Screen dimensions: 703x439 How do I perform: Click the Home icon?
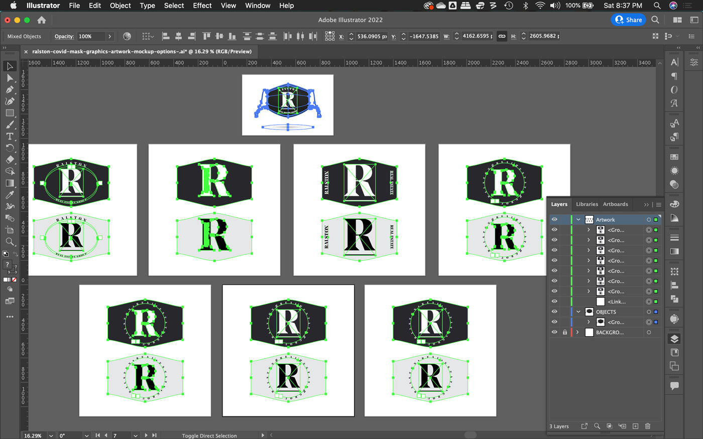(42, 20)
